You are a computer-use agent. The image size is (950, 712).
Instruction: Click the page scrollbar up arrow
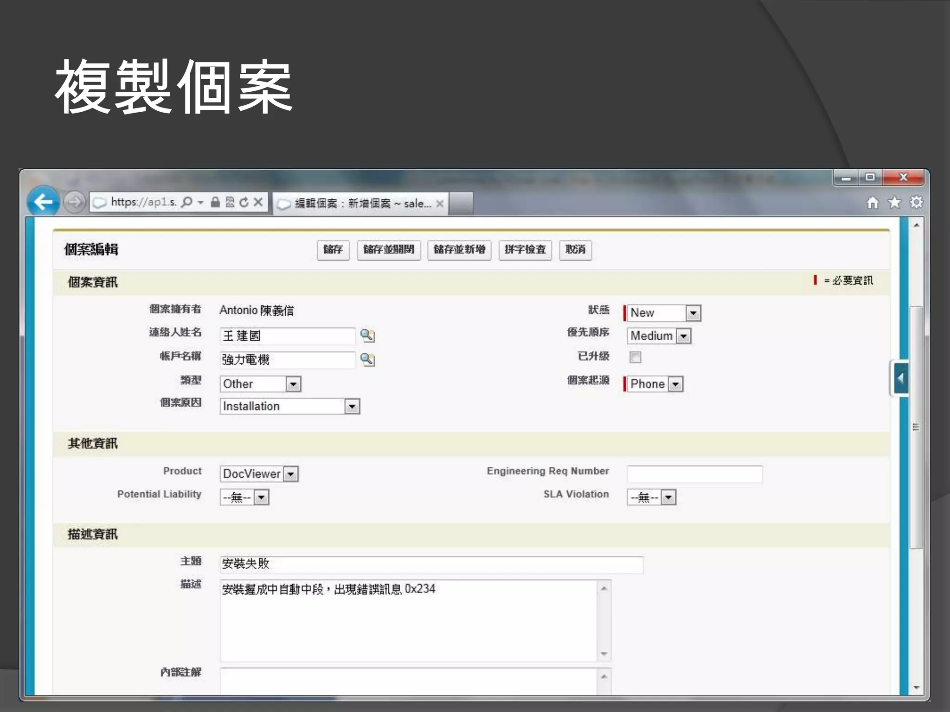[x=916, y=225]
